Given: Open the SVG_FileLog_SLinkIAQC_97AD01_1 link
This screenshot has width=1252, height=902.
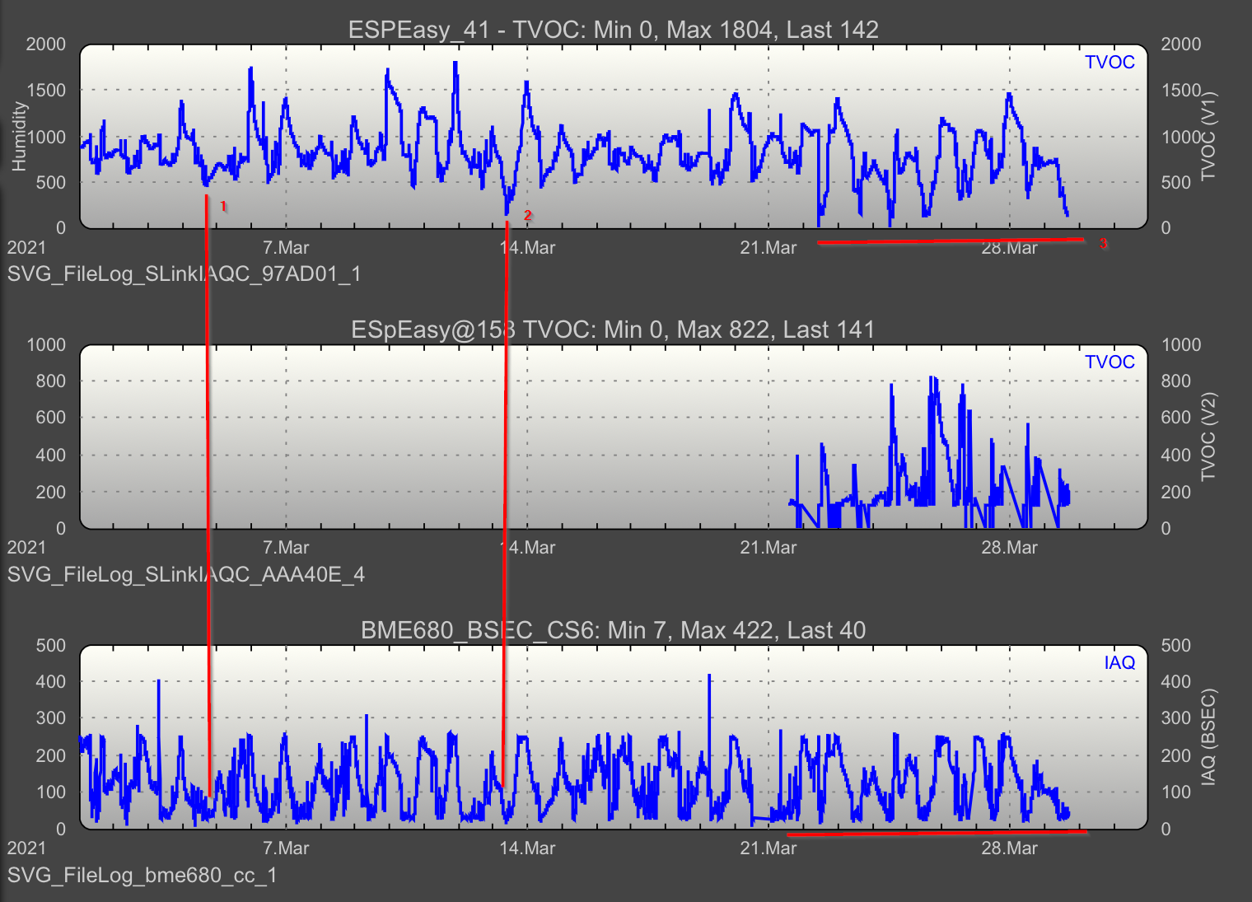Looking at the screenshot, I should tap(185, 274).
